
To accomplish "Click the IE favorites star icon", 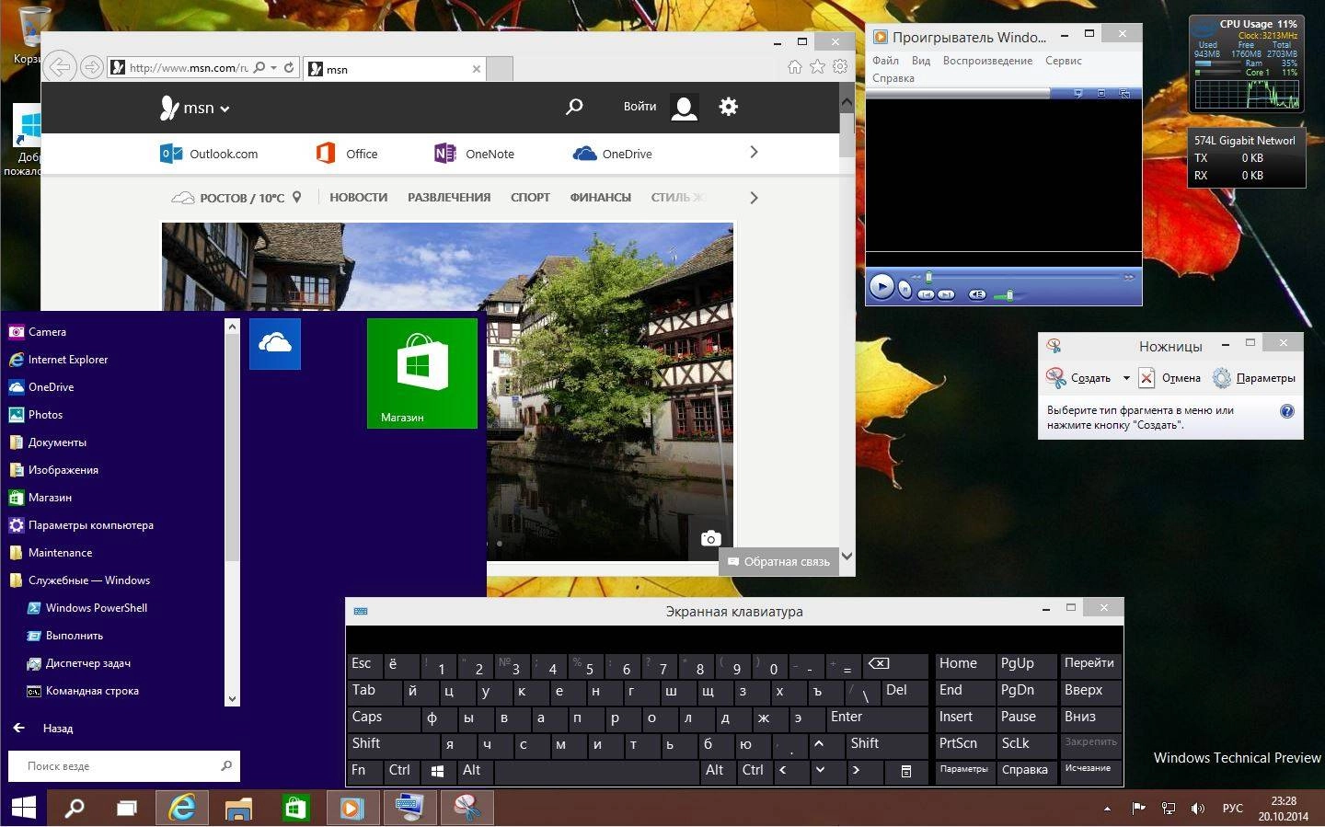I will pos(817,66).
